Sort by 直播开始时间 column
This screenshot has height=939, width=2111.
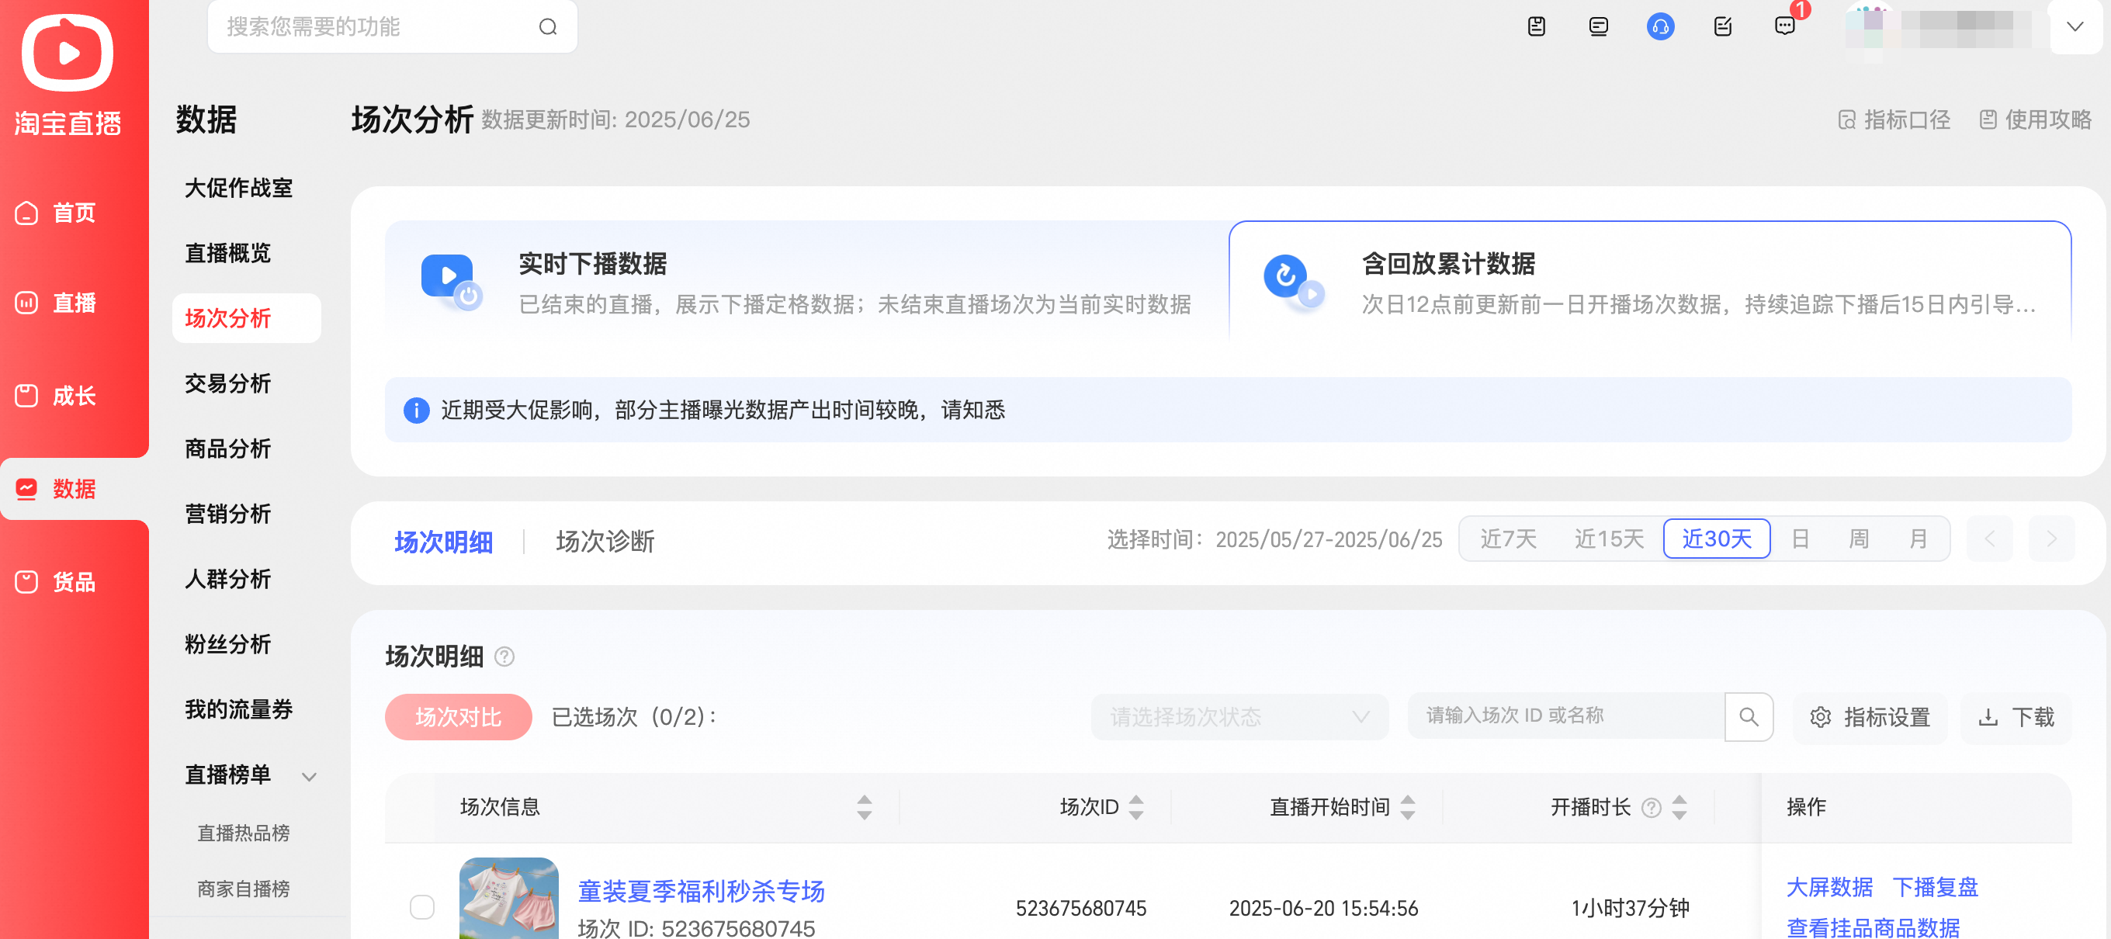tap(1408, 807)
